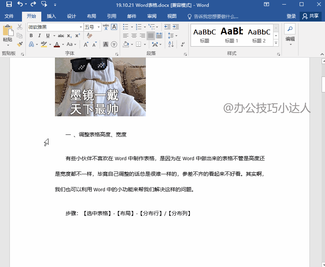Redo the last action
This screenshot has height=267, width=325.
coord(33,4)
